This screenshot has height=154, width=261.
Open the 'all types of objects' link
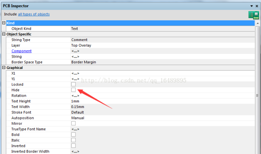pos(34,14)
